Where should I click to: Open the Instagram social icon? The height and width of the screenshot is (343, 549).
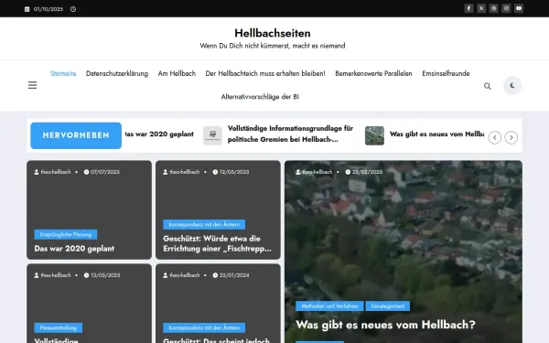coord(506,8)
